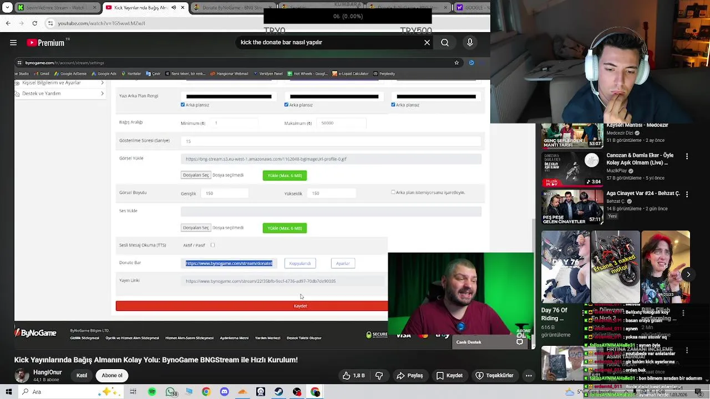The width and height of the screenshot is (710, 399).
Task: Open the more actions three-dot menu
Action: [529, 375]
